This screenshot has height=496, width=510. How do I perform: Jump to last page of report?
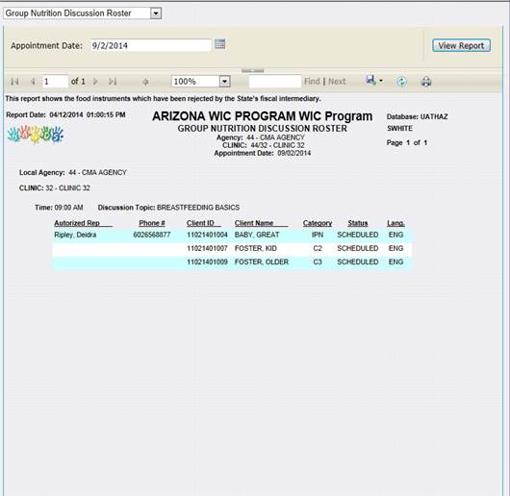point(113,81)
